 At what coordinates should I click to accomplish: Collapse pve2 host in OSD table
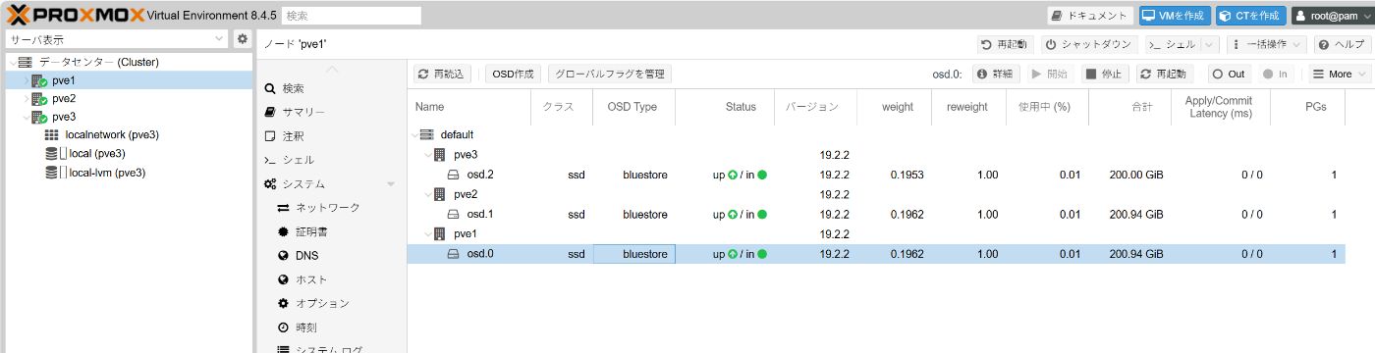(427, 194)
